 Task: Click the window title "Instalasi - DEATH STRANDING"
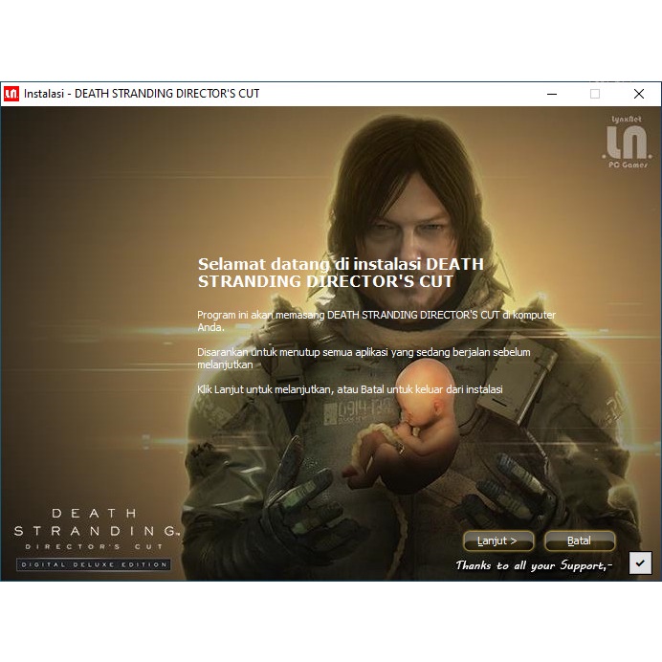142,94
